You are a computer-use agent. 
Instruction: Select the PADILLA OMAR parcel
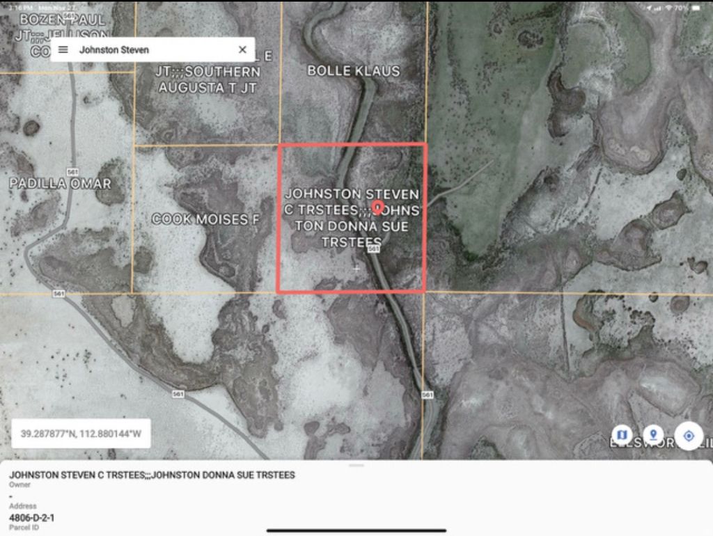(59, 182)
